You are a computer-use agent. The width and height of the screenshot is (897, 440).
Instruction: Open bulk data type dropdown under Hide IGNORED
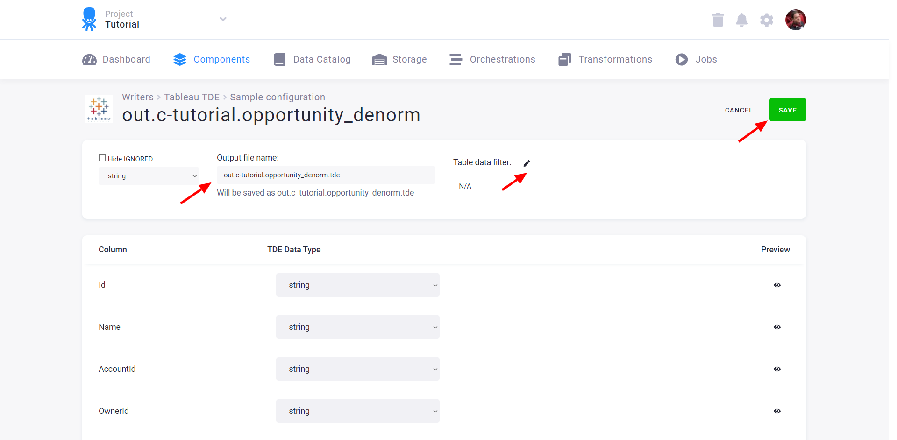(x=149, y=176)
